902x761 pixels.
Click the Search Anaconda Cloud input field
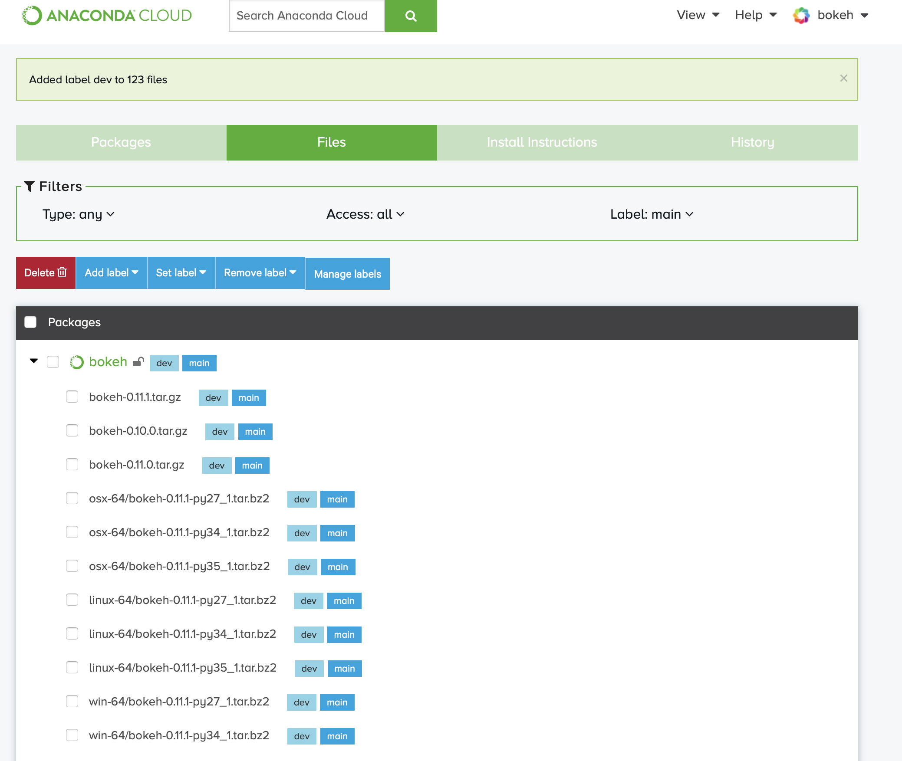306,16
